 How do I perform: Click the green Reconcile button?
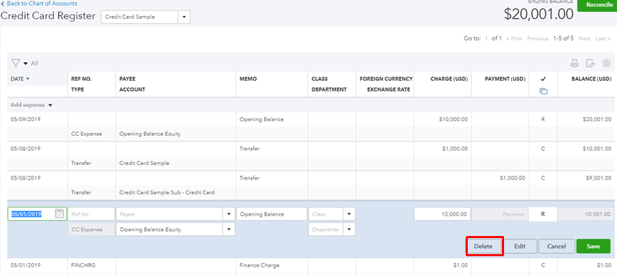click(597, 5)
